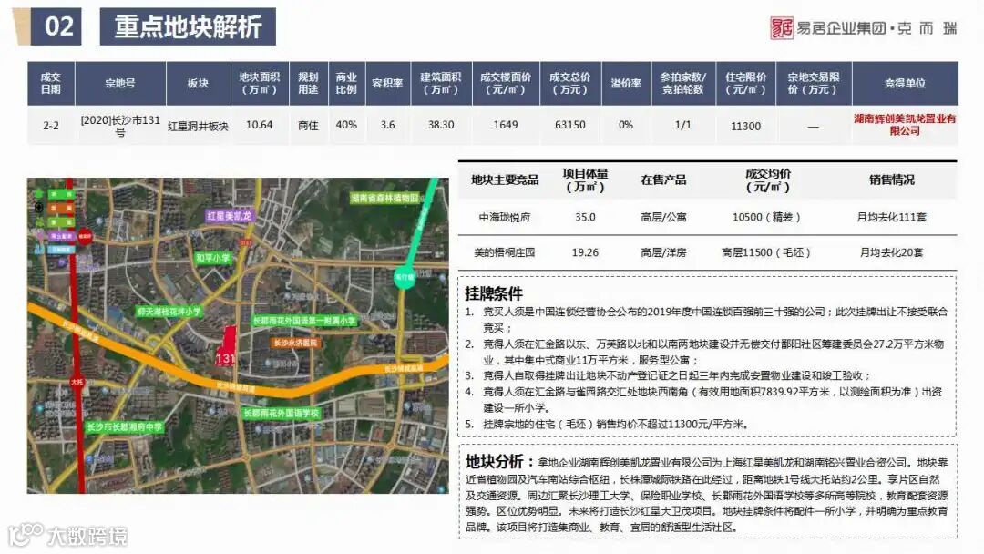This screenshot has width=984, height=554.
Task: Click the red seal logo of 易居企业集团
Action: coord(782,28)
